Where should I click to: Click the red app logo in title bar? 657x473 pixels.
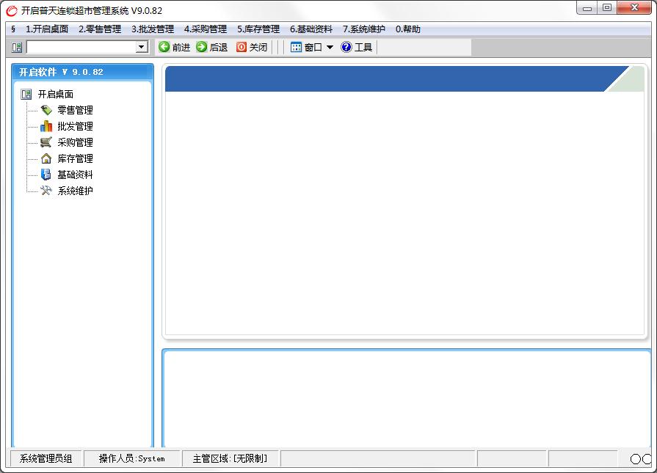pyautogui.click(x=12, y=10)
